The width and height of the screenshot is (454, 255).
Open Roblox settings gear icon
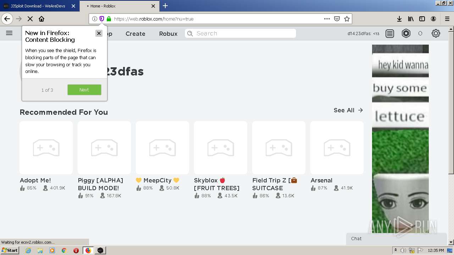[436, 33]
